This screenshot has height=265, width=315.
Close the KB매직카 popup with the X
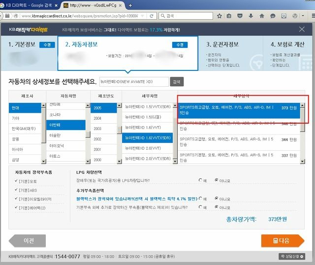coord(302,30)
